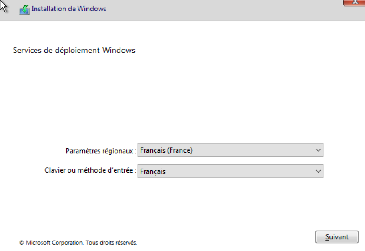
Task: Click the word Windows in the heading
Action: (x=119, y=51)
